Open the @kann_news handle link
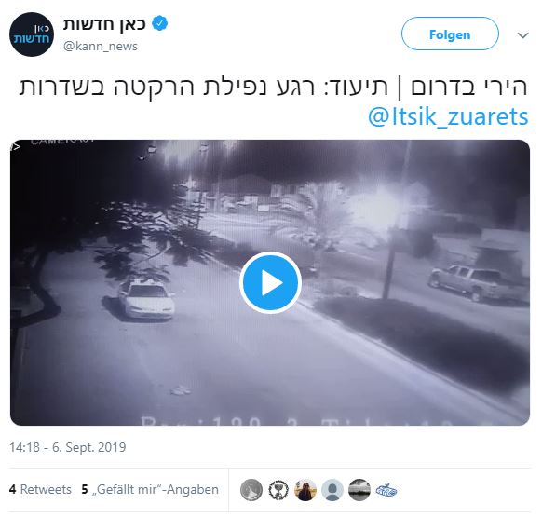Viewport: 542px width, 517px height. (x=101, y=47)
